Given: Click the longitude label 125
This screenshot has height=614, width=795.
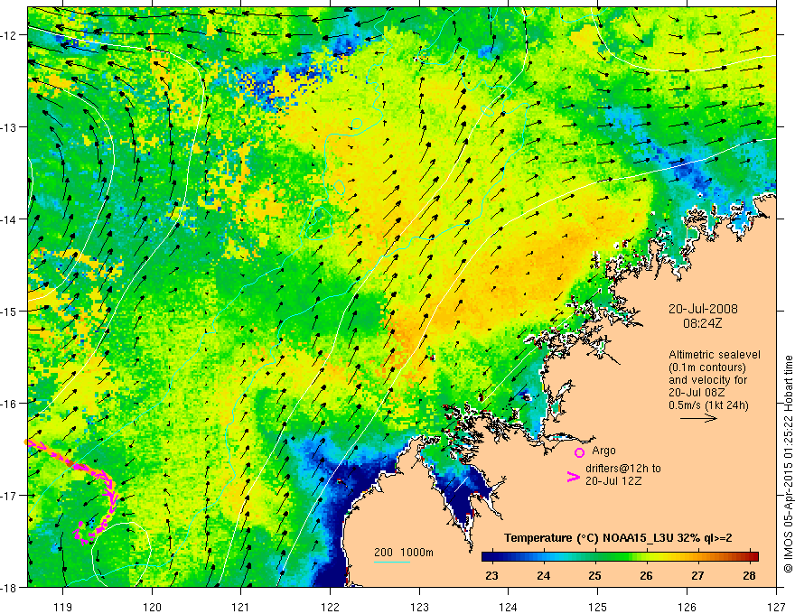Looking at the screenshot, I should [x=598, y=607].
